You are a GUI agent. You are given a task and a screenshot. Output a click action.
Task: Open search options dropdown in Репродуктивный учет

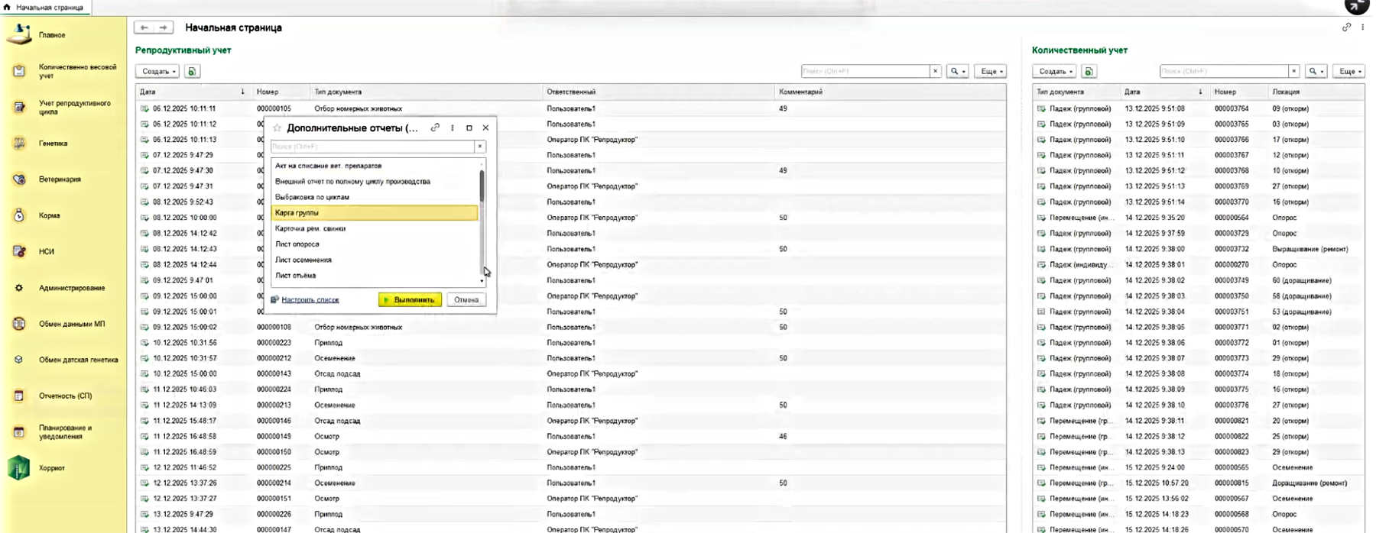957,71
